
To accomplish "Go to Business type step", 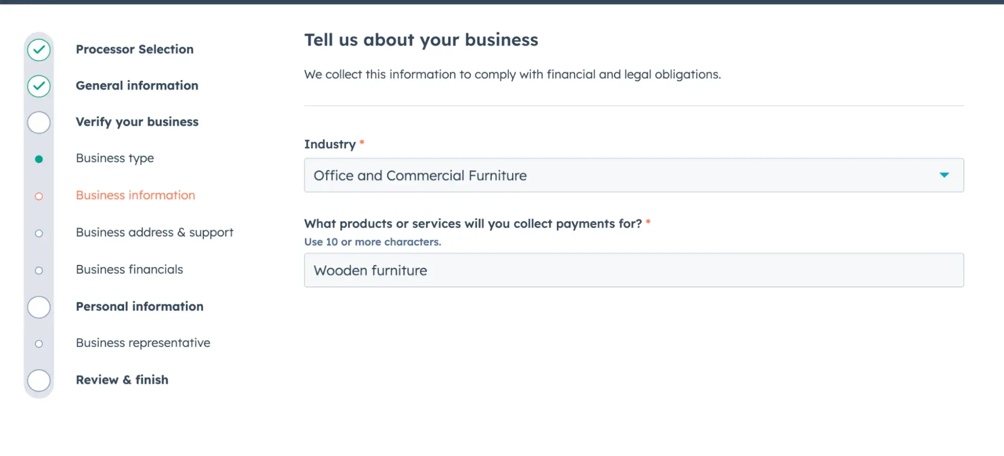I will click(115, 158).
